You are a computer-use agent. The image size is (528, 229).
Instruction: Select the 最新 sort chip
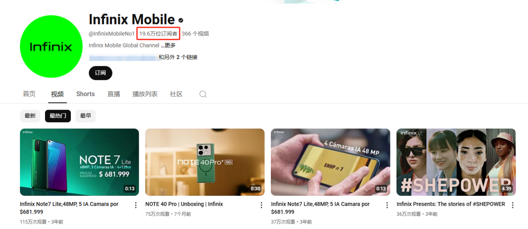[x=30, y=116]
